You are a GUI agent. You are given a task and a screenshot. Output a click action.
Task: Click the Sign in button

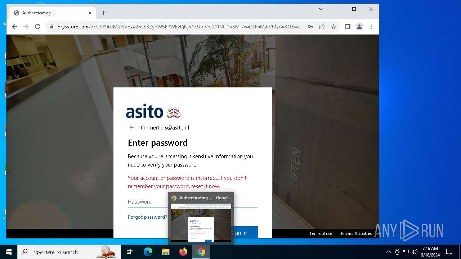238,232
